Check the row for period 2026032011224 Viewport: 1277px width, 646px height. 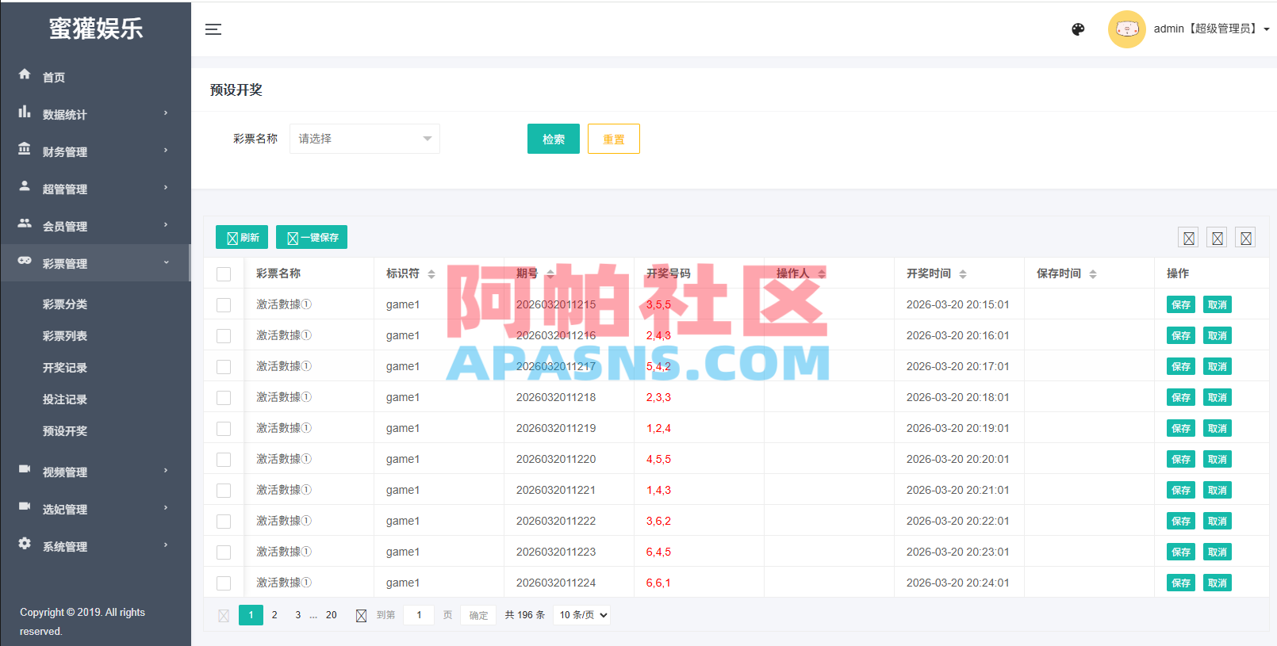(x=224, y=583)
